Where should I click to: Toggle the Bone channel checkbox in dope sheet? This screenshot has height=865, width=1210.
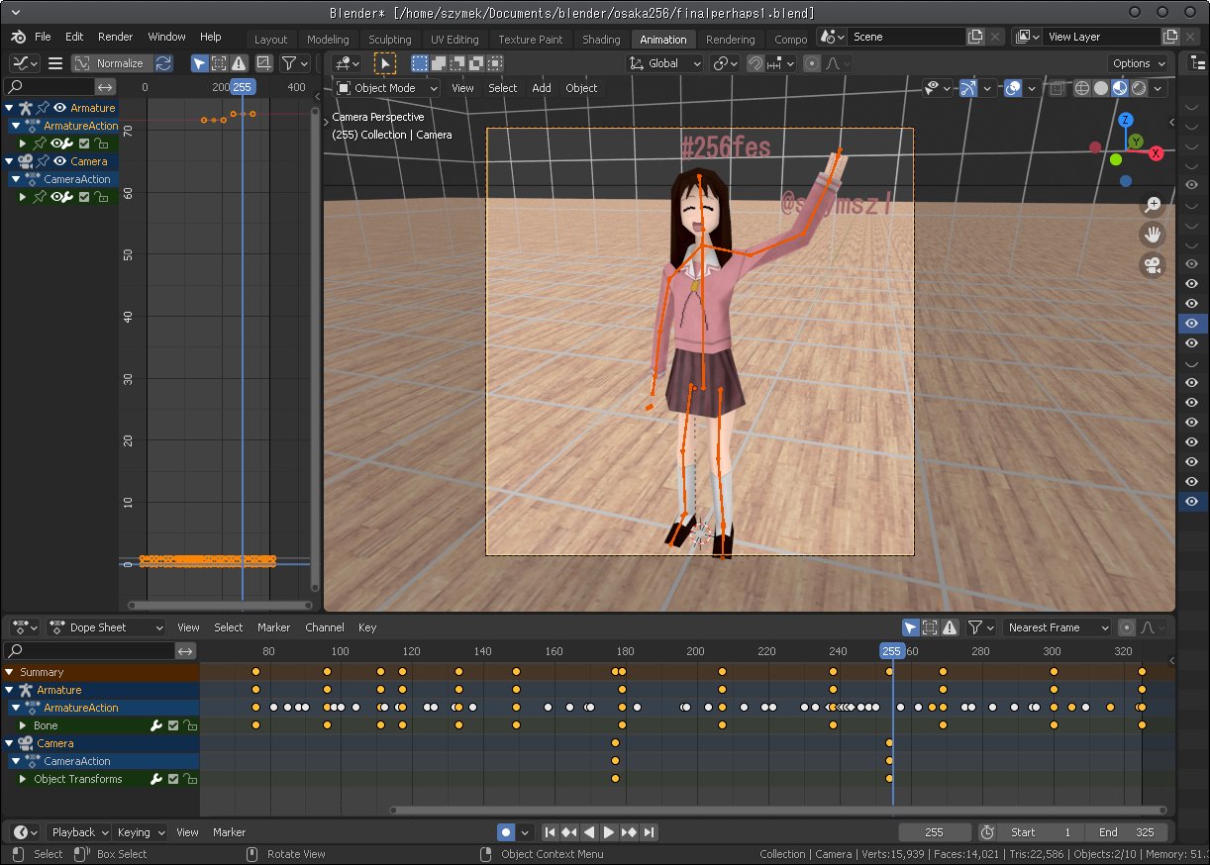pos(173,725)
